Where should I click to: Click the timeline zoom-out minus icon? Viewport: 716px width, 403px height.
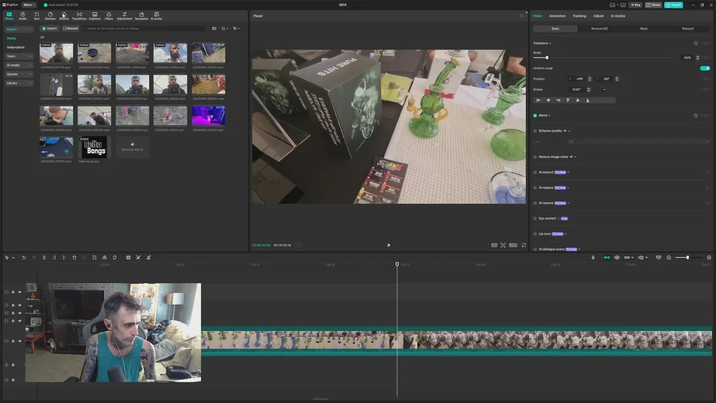668,257
